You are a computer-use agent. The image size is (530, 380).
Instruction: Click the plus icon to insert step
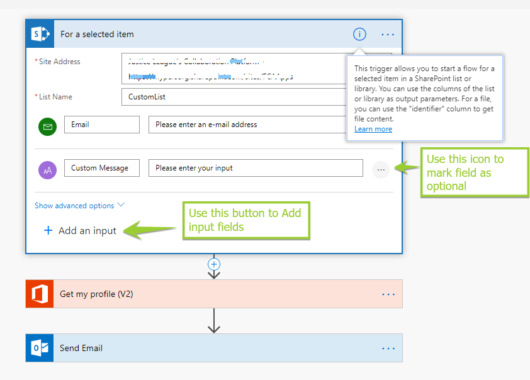[214, 264]
